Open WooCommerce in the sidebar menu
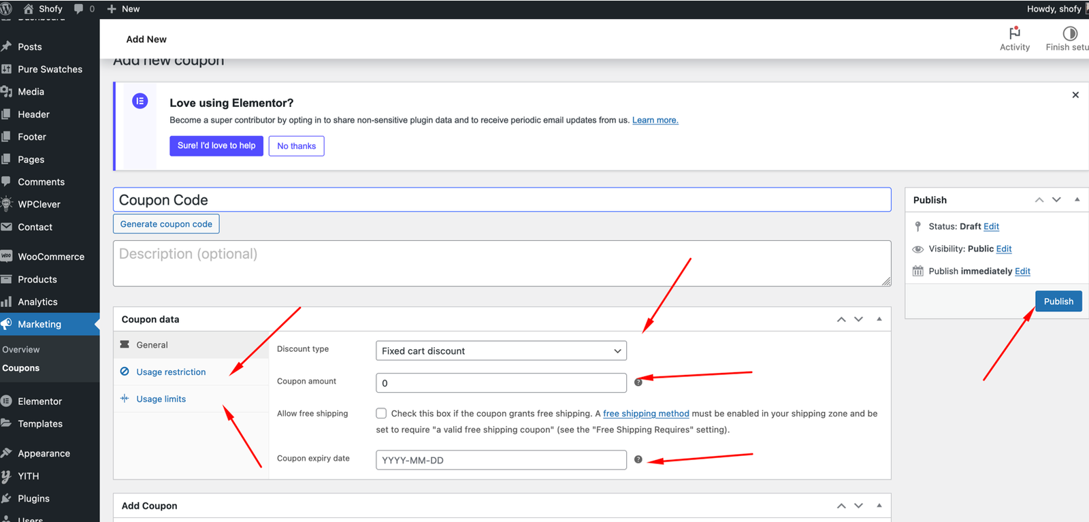Screen dimensions: 1089x522 coord(51,257)
